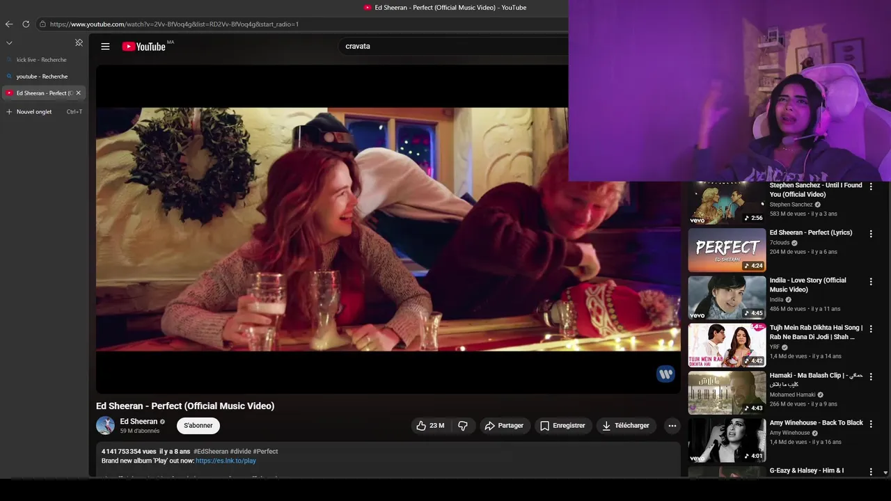The image size is (891, 501).
Task: Open the three-dot more actions under the video
Action: (672, 425)
